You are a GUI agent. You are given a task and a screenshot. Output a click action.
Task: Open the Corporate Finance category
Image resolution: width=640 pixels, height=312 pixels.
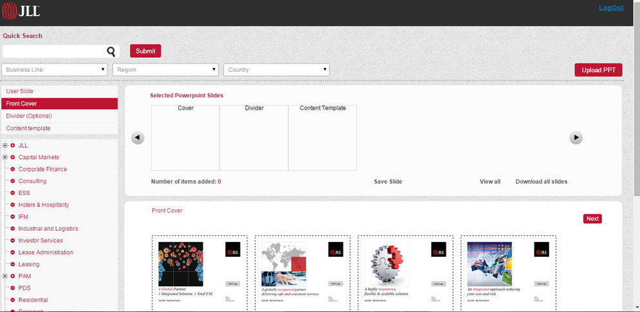[43, 169]
